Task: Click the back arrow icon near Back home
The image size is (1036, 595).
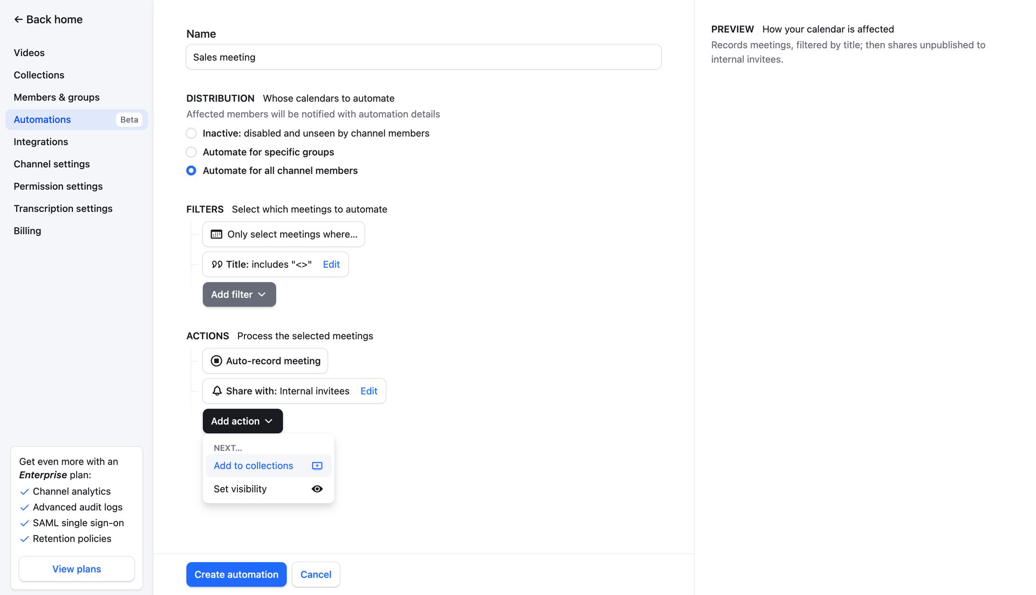Action: click(18, 19)
